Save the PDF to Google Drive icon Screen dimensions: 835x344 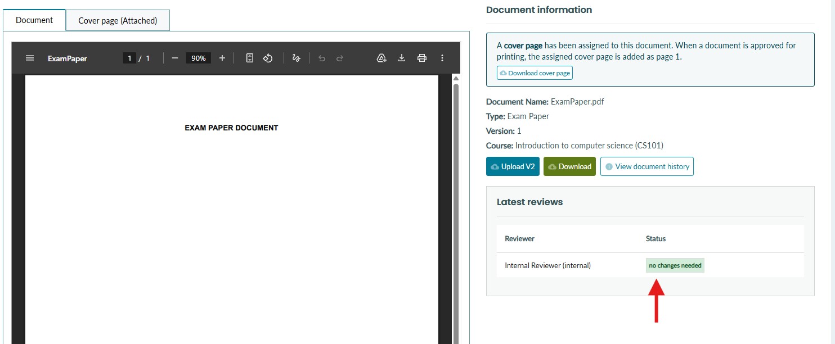(381, 58)
